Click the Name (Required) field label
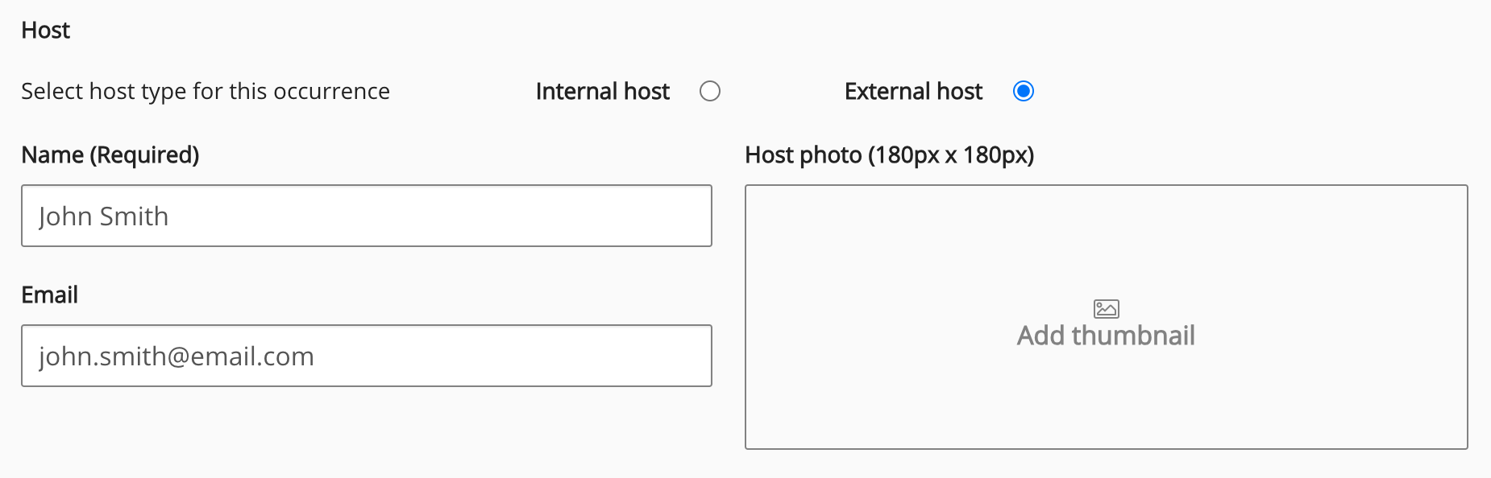This screenshot has width=1491, height=478. (x=110, y=155)
